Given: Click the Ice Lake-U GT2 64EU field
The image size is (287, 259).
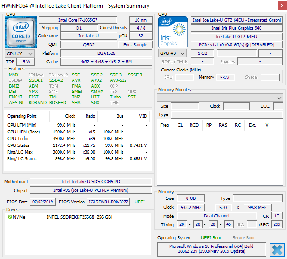Looking at the screenshot, I should [236, 37].
